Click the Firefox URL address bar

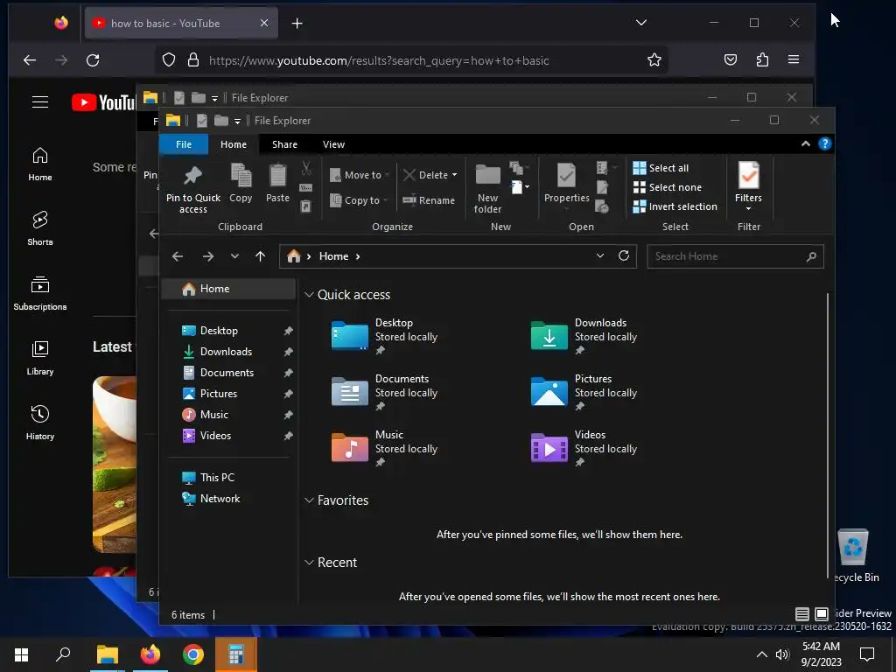click(x=411, y=60)
